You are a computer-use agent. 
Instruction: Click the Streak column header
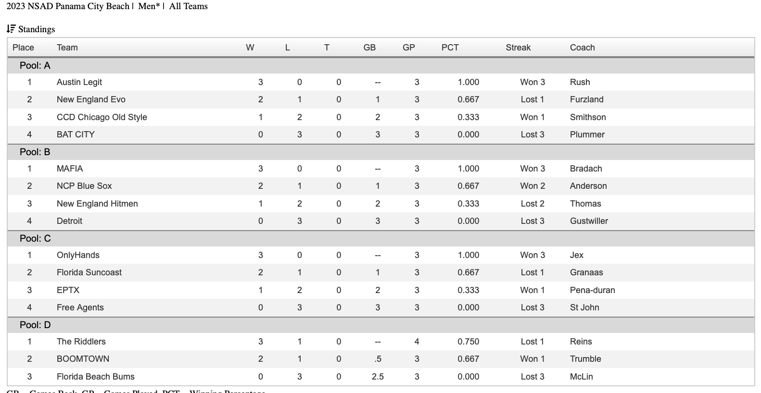point(518,48)
